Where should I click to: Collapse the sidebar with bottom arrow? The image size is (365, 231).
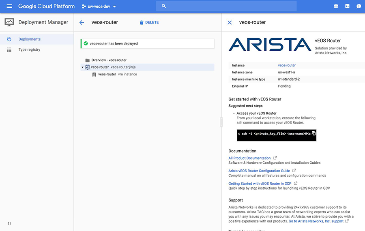(x=9, y=224)
